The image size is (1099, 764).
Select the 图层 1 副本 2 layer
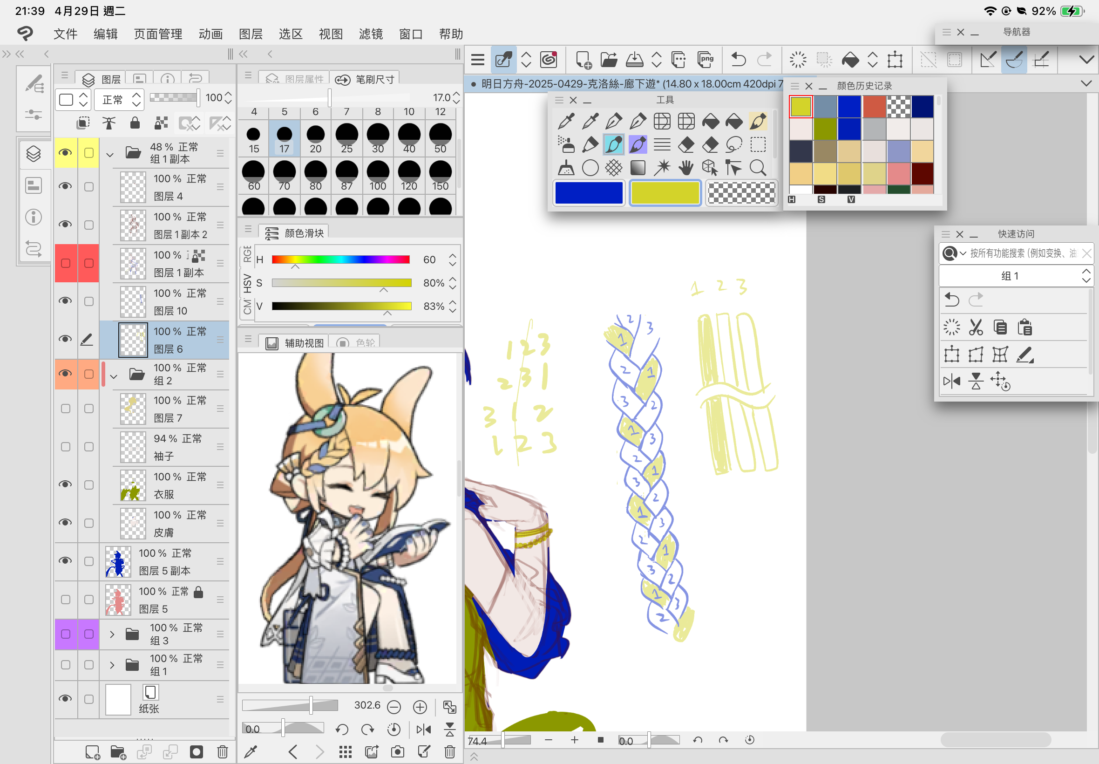(164, 225)
